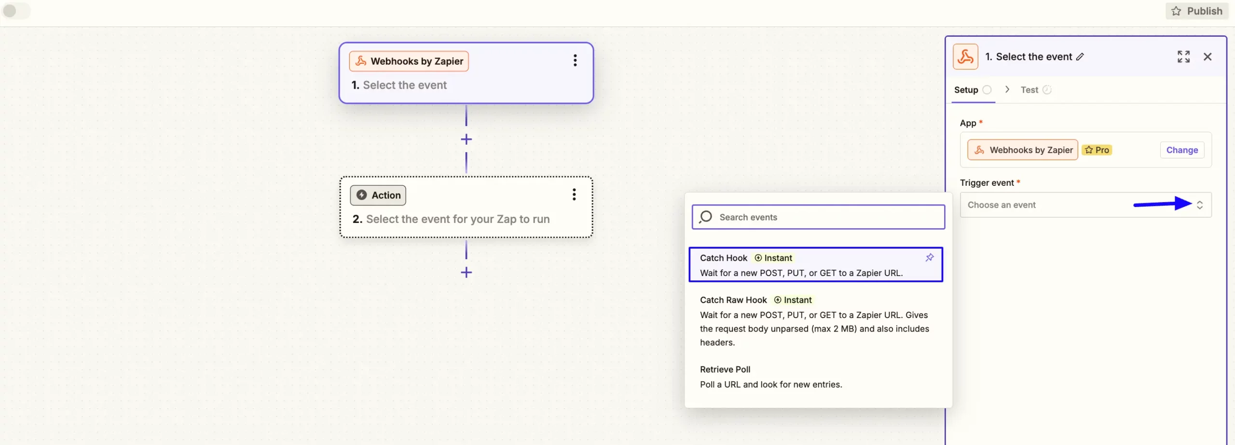Click 'Select the event for your Zap to run' text

(458, 219)
